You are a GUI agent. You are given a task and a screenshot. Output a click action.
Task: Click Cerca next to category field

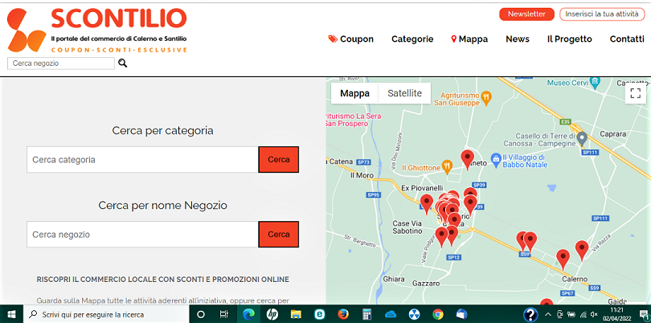point(279,159)
